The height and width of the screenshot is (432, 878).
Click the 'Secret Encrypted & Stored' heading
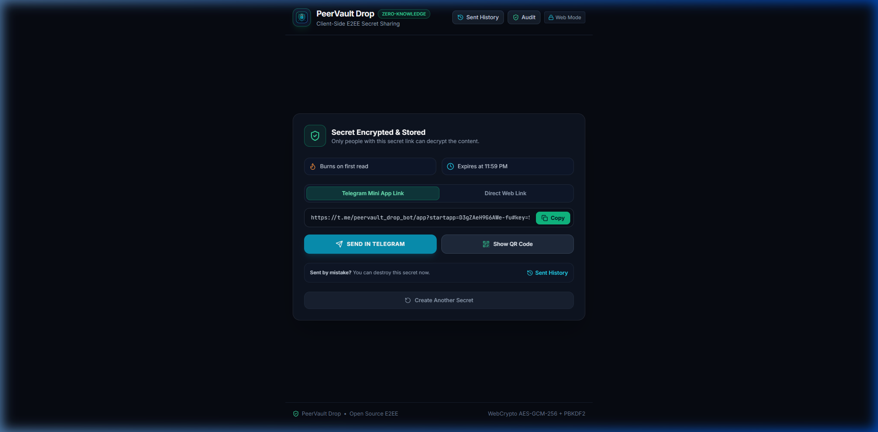pyautogui.click(x=378, y=132)
